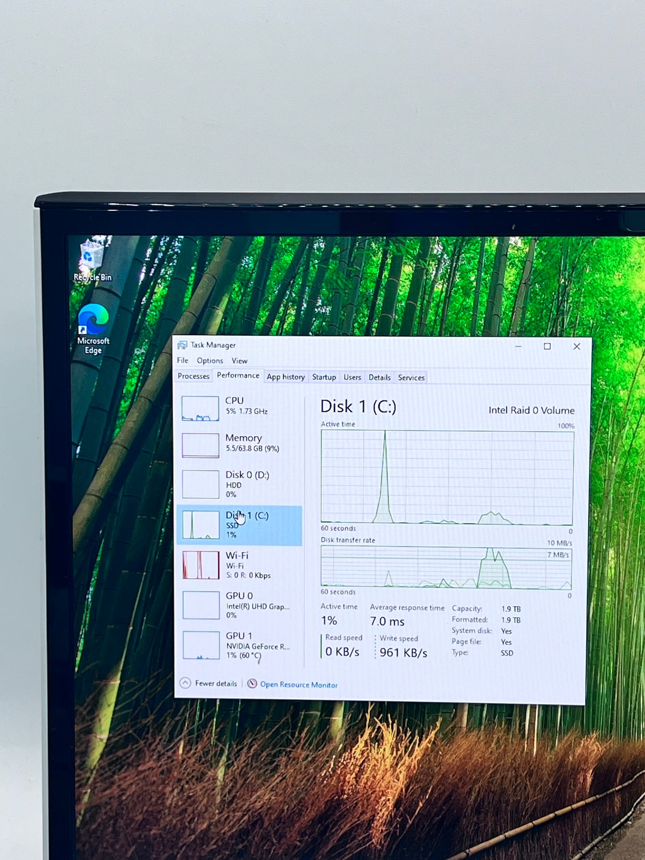Open the Services tab
Viewport: 645px width, 860px height.
[x=411, y=378]
